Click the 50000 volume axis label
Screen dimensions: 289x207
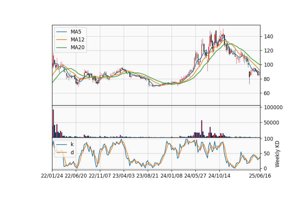pyautogui.click(x=272, y=123)
